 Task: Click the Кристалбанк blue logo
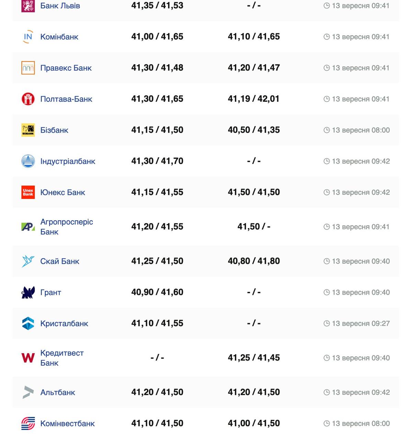(28, 323)
